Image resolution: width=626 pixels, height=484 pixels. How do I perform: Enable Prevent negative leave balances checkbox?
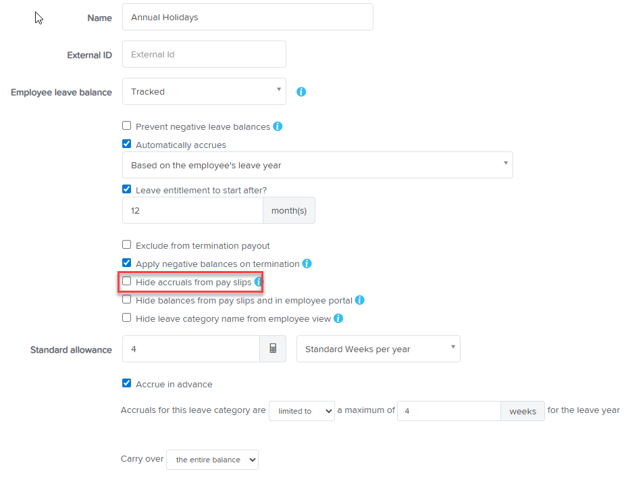coord(126,126)
